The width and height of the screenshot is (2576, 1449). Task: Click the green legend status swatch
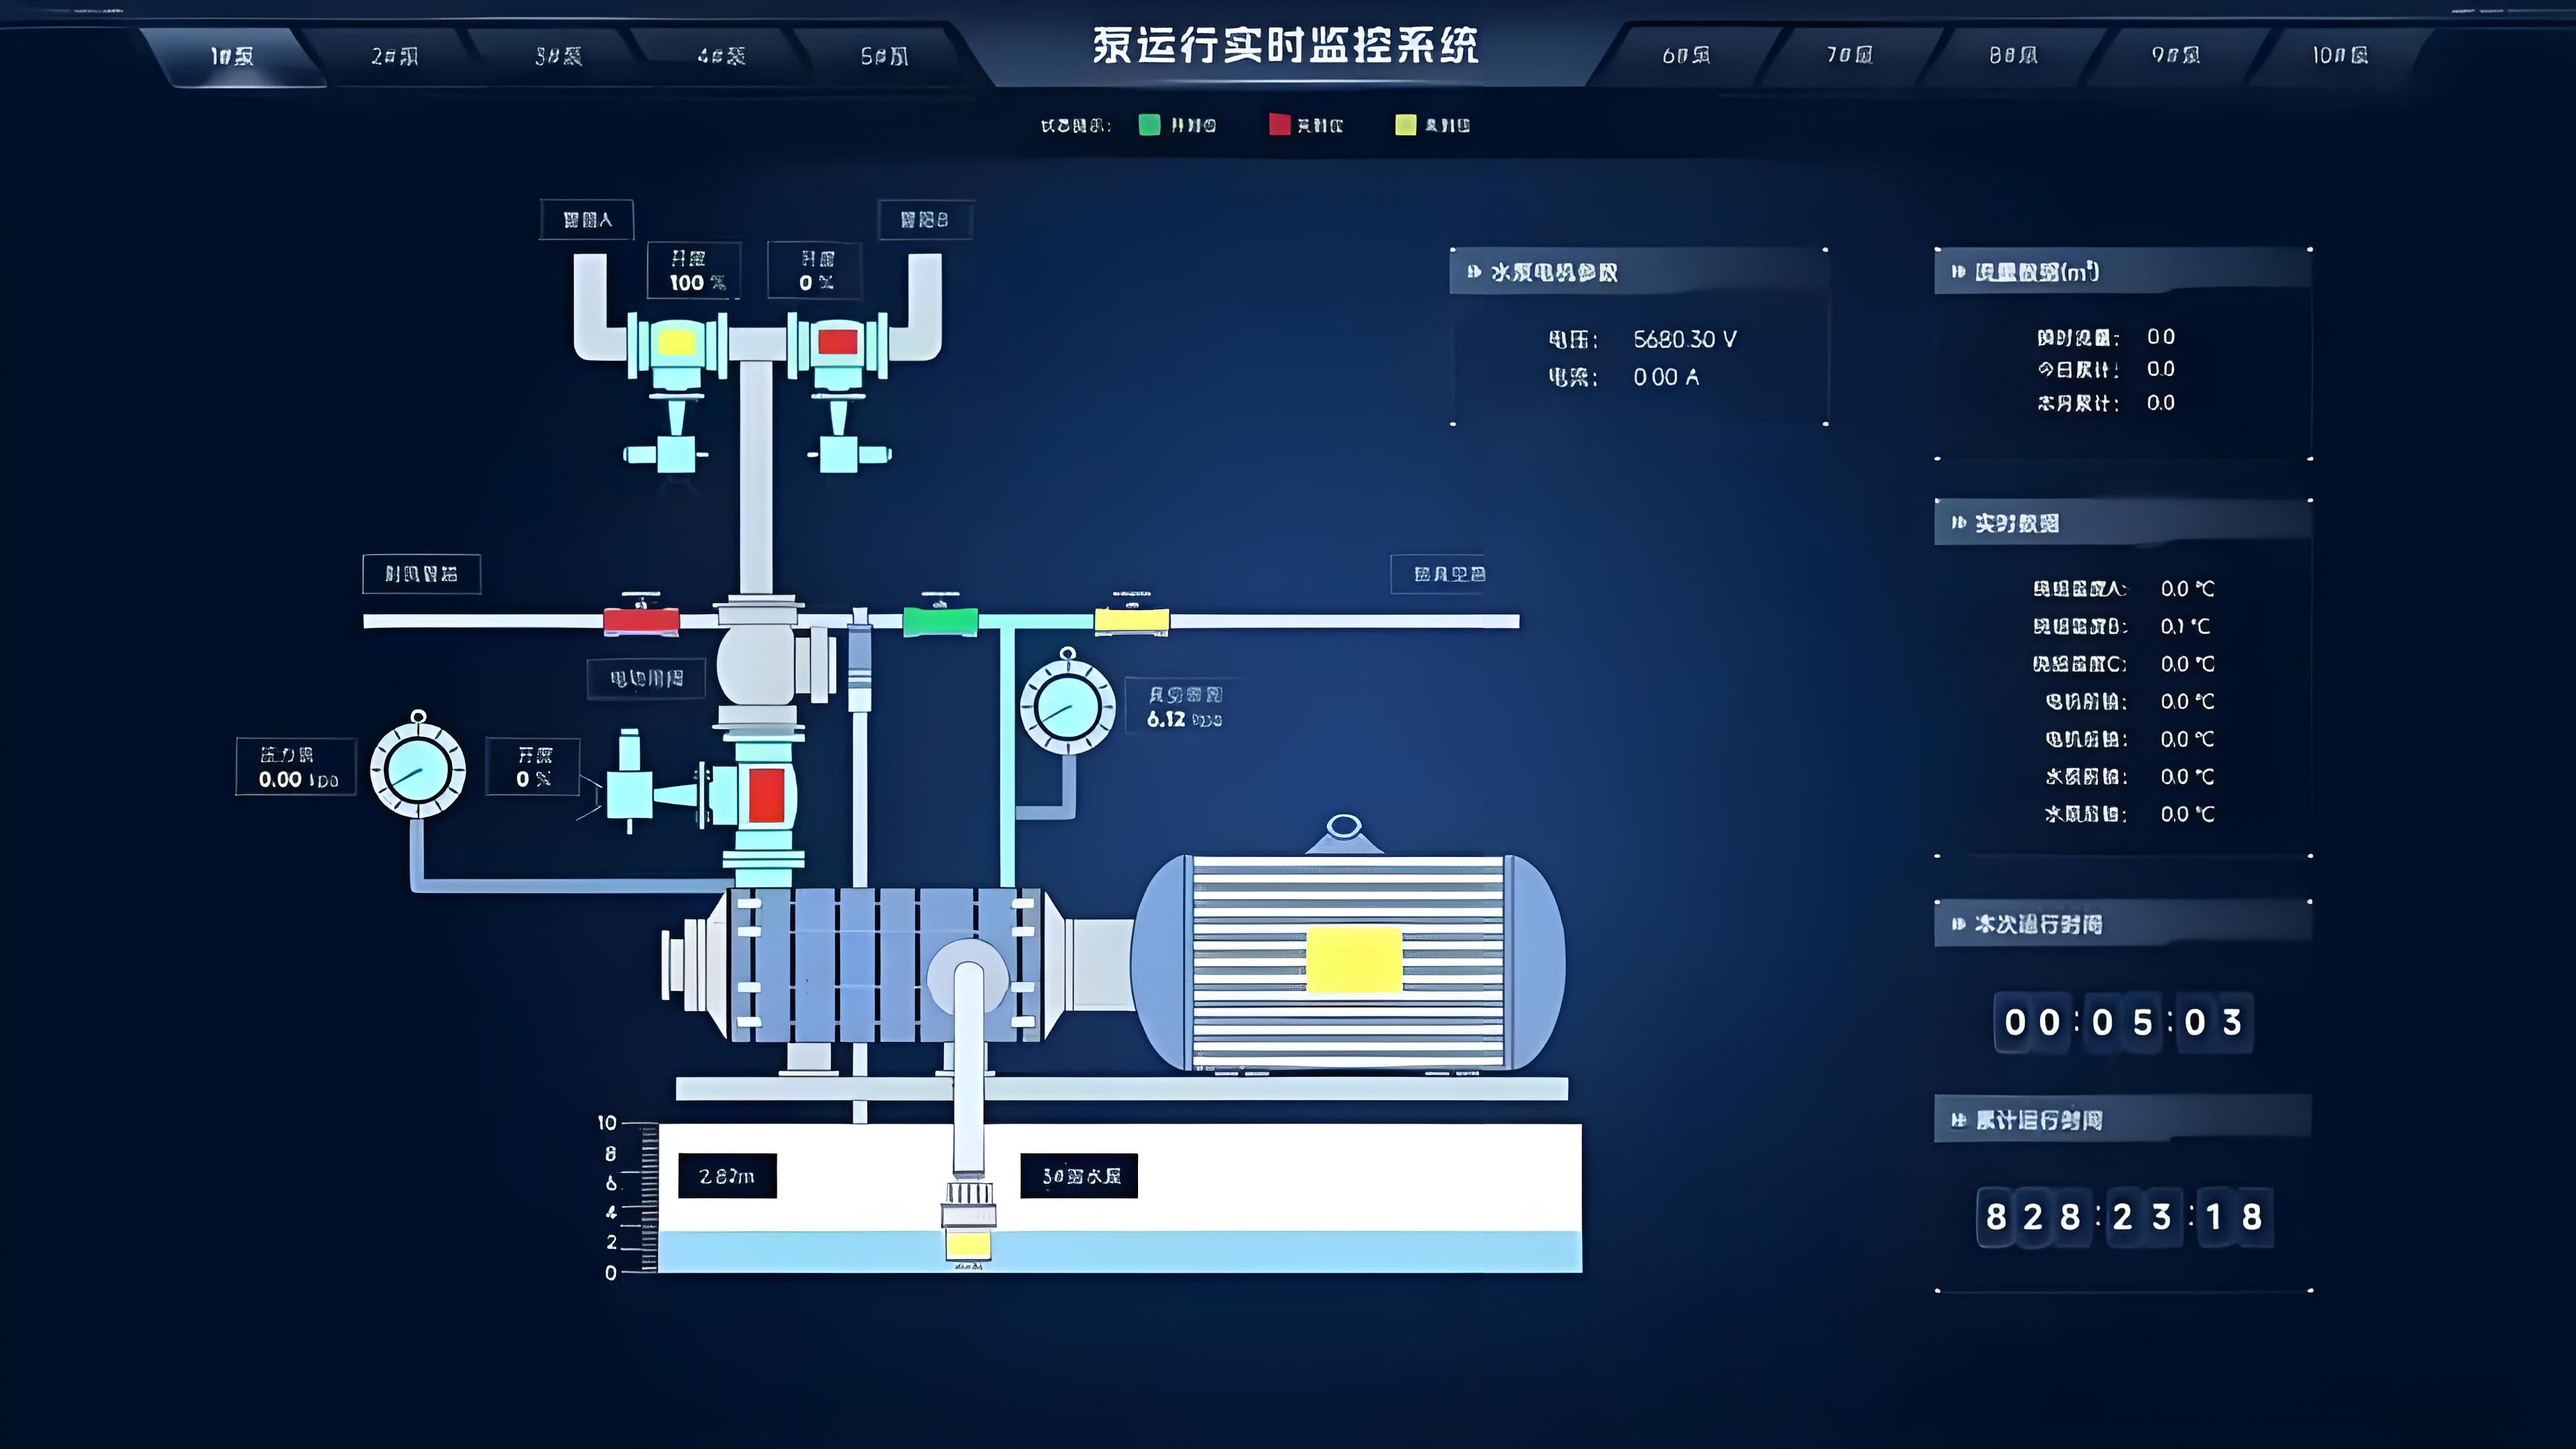tap(1149, 125)
